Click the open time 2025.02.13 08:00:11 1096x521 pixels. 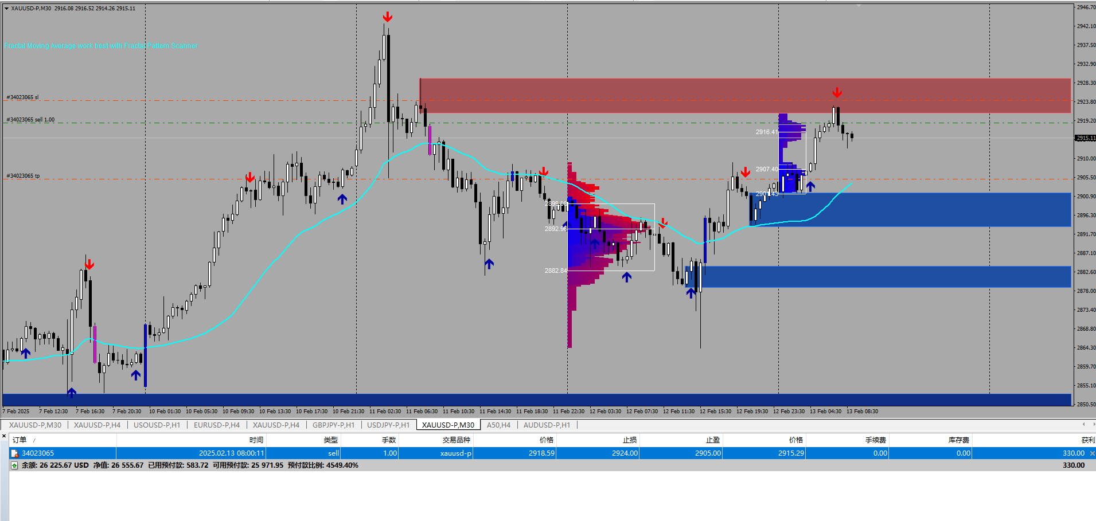click(x=232, y=453)
